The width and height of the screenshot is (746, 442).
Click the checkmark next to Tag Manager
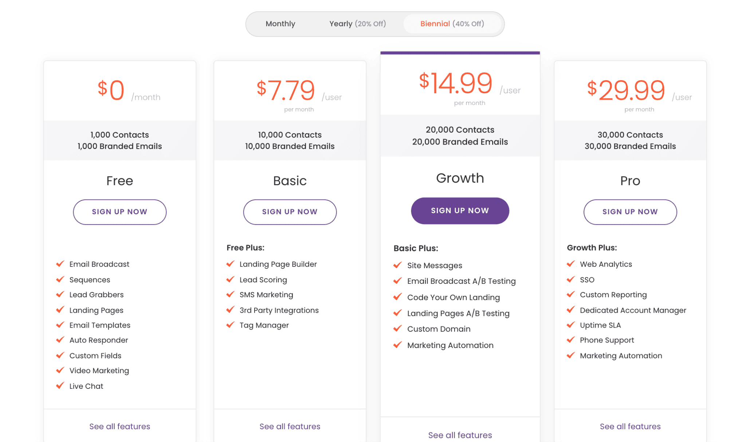pyautogui.click(x=231, y=325)
